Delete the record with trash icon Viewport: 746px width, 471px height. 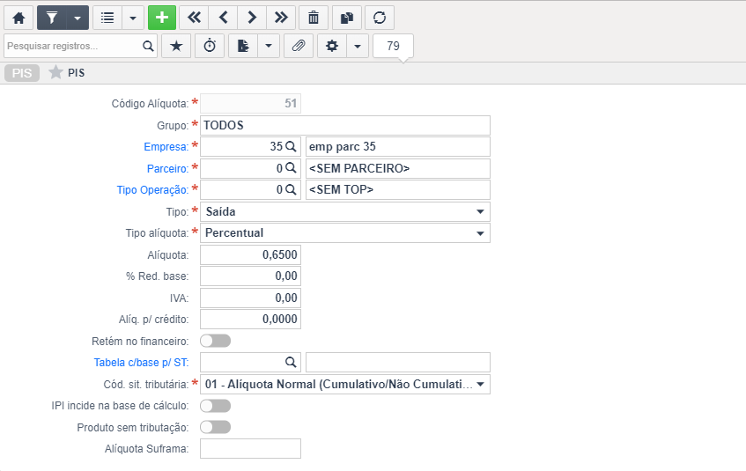click(313, 18)
